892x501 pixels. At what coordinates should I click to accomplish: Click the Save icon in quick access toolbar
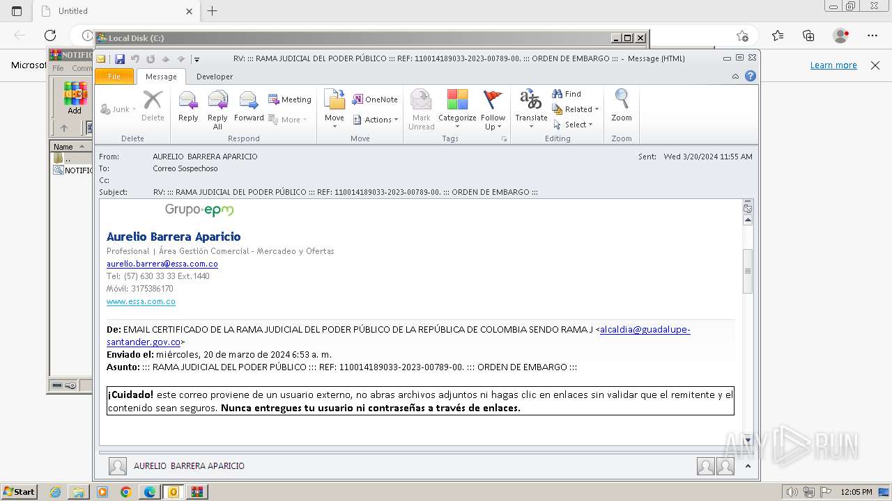click(x=120, y=59)
